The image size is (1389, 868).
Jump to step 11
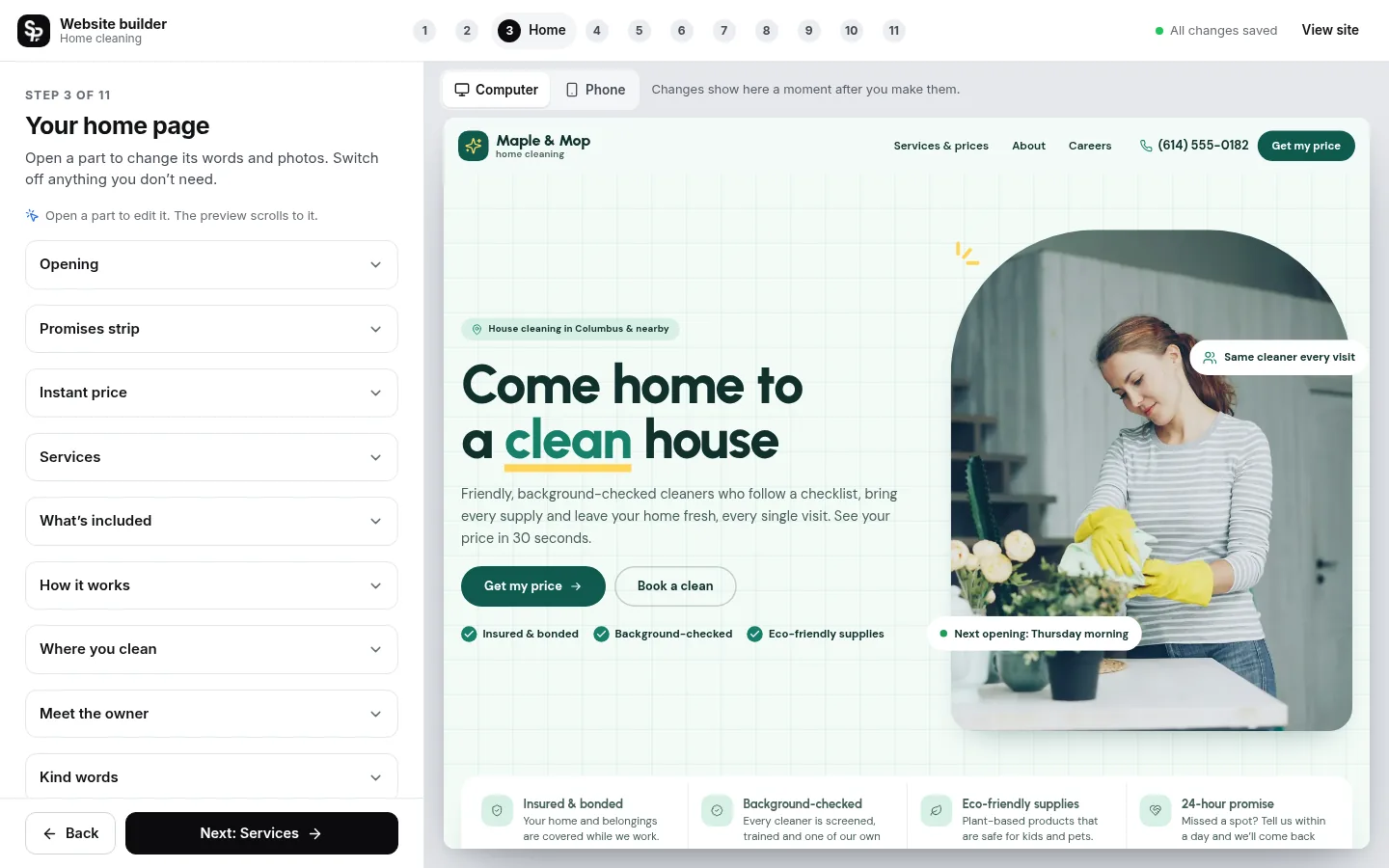[x=894, y=31]
